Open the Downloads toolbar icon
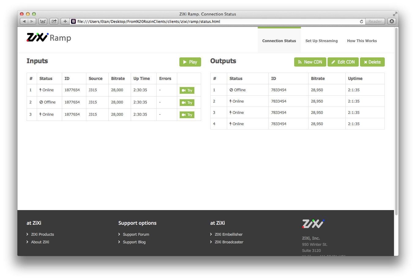This screenshot has width=416, height=280. tap(392, 21)
